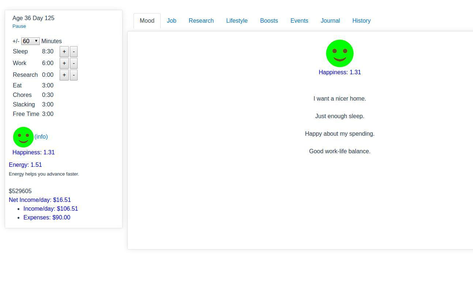
Task: Switch to the Job tab
Action: (x=172, y=20)
